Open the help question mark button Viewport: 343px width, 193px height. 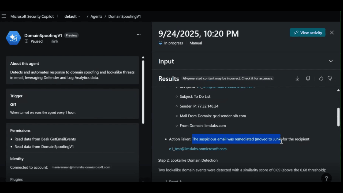coord(326,178)
